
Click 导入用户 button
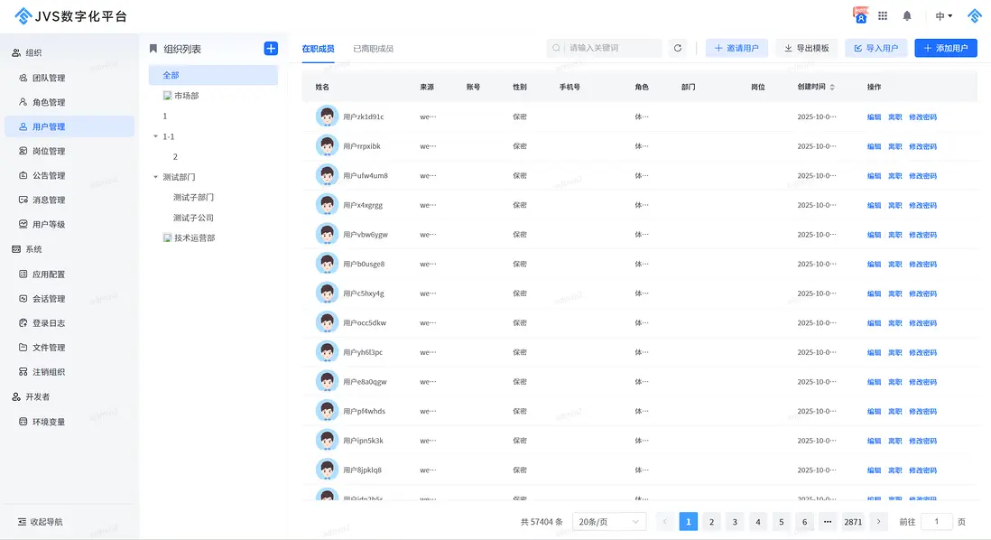point(876,48)
